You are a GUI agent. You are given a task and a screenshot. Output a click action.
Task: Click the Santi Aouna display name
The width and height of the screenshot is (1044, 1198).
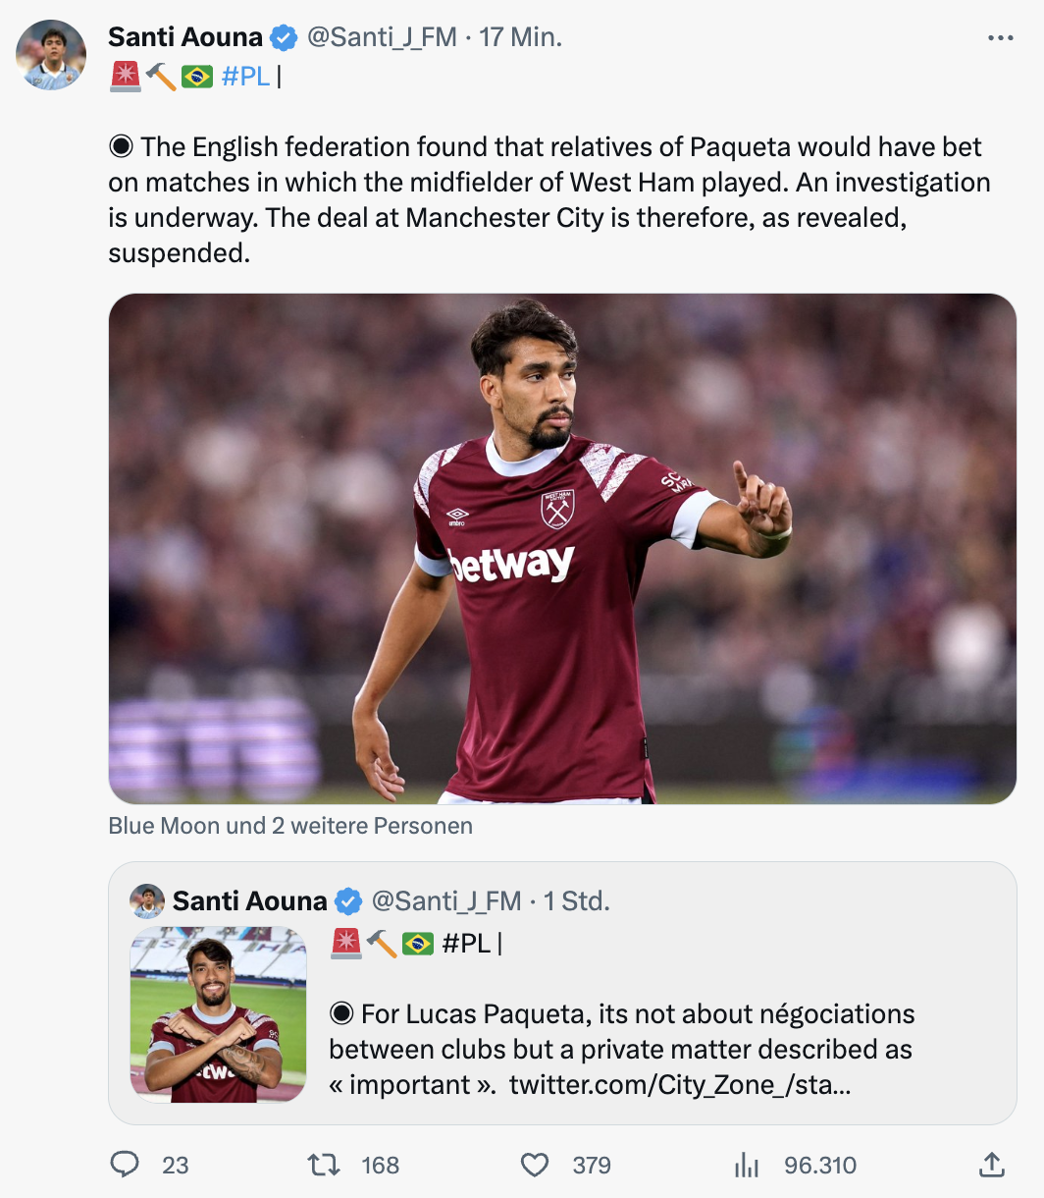185,37
